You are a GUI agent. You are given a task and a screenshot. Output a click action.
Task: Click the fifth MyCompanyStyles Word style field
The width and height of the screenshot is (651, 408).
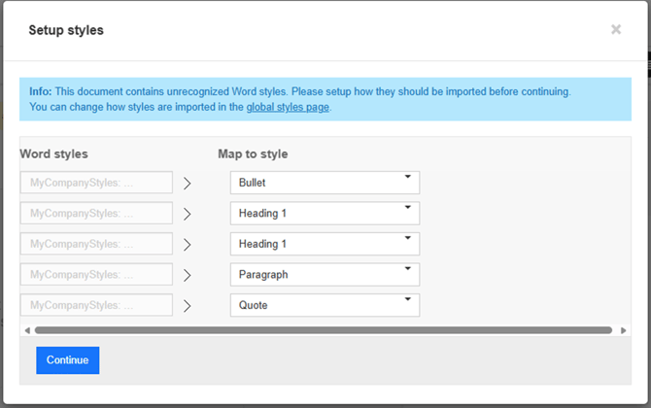tap(96, 305)
